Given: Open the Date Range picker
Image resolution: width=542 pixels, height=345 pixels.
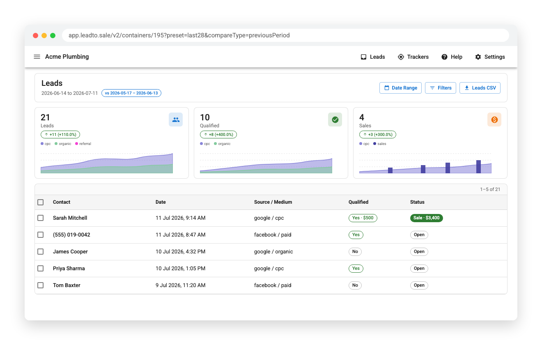Looking at the screenshot, I should coord(400,88).
